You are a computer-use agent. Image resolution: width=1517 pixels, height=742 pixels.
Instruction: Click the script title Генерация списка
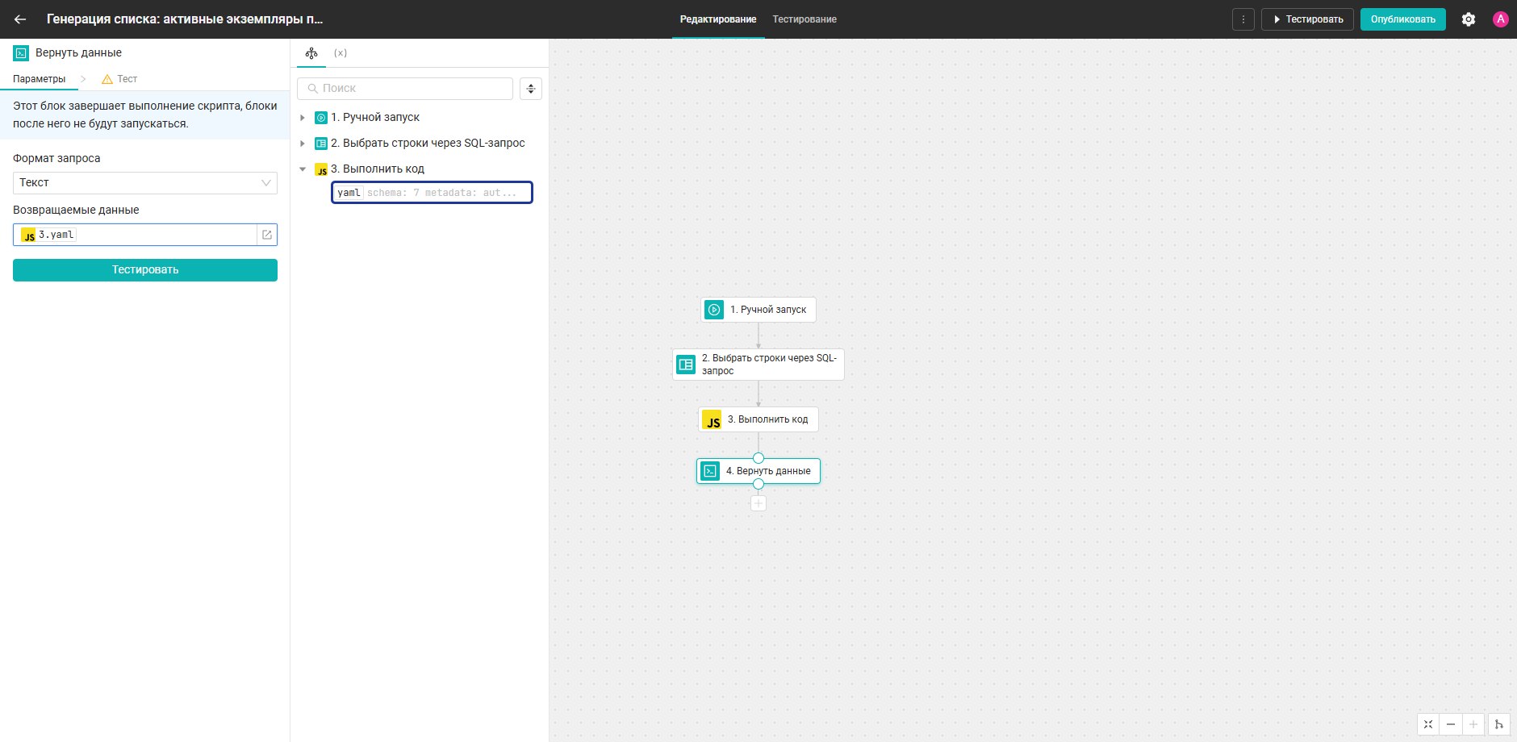click(185, 19)
